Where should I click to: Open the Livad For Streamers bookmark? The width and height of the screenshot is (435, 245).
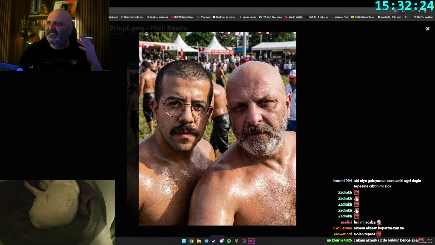pyautogui.click(x=157, y=17)
